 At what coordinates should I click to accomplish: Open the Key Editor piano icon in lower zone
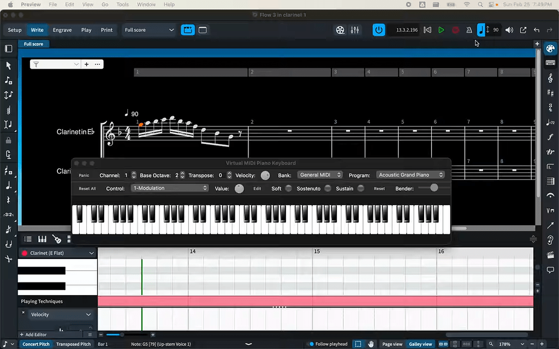42,239
